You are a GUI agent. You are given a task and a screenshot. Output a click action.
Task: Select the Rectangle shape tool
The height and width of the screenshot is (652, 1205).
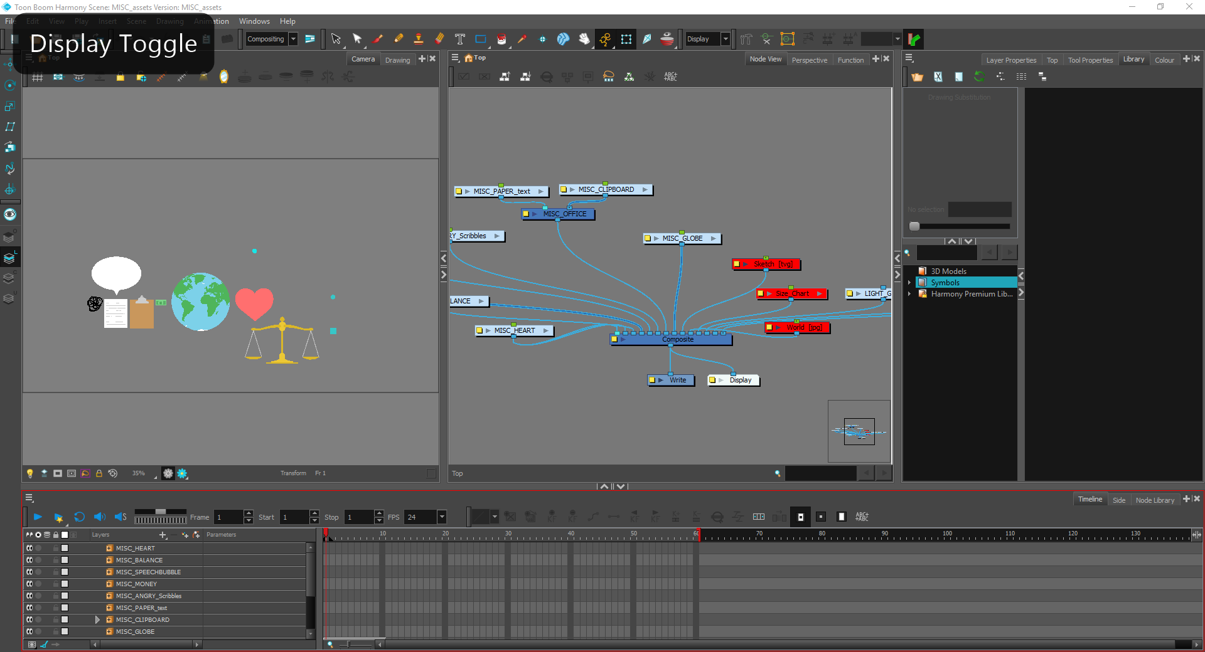481,39
